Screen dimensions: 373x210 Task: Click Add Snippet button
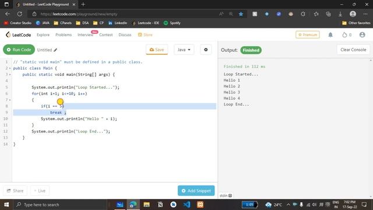coord(196,191)
